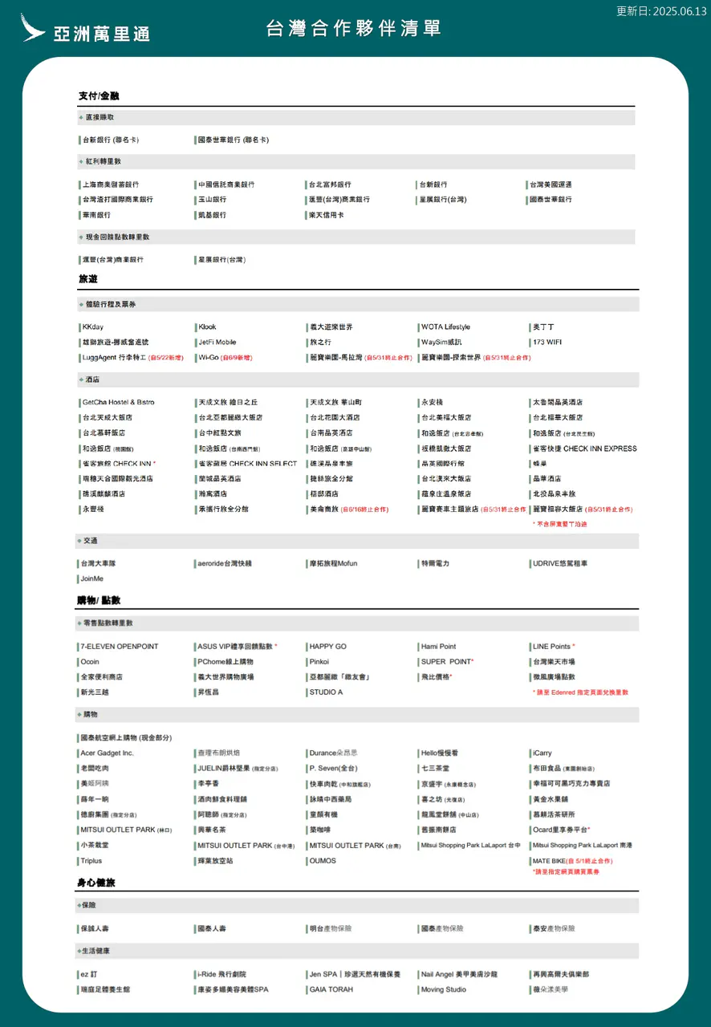Select the Hami Point entry
711x1027 pixels.
[439, 647]
